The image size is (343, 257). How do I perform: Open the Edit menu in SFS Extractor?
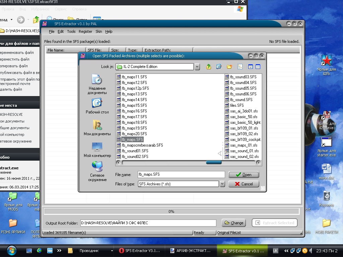pyautogui.click(x=61, y=31)
